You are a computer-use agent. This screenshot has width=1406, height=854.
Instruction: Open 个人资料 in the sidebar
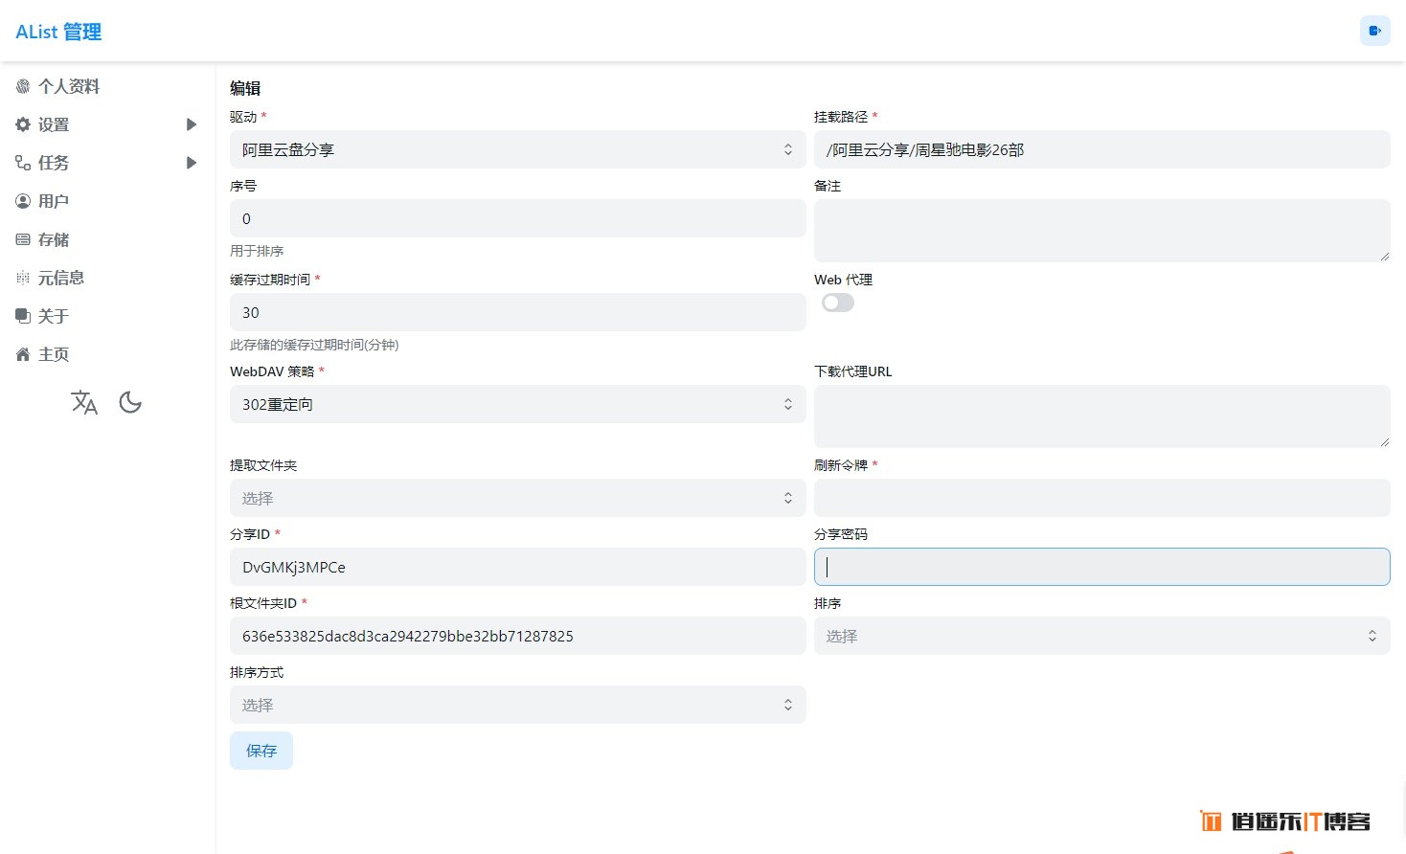point(69,86)
